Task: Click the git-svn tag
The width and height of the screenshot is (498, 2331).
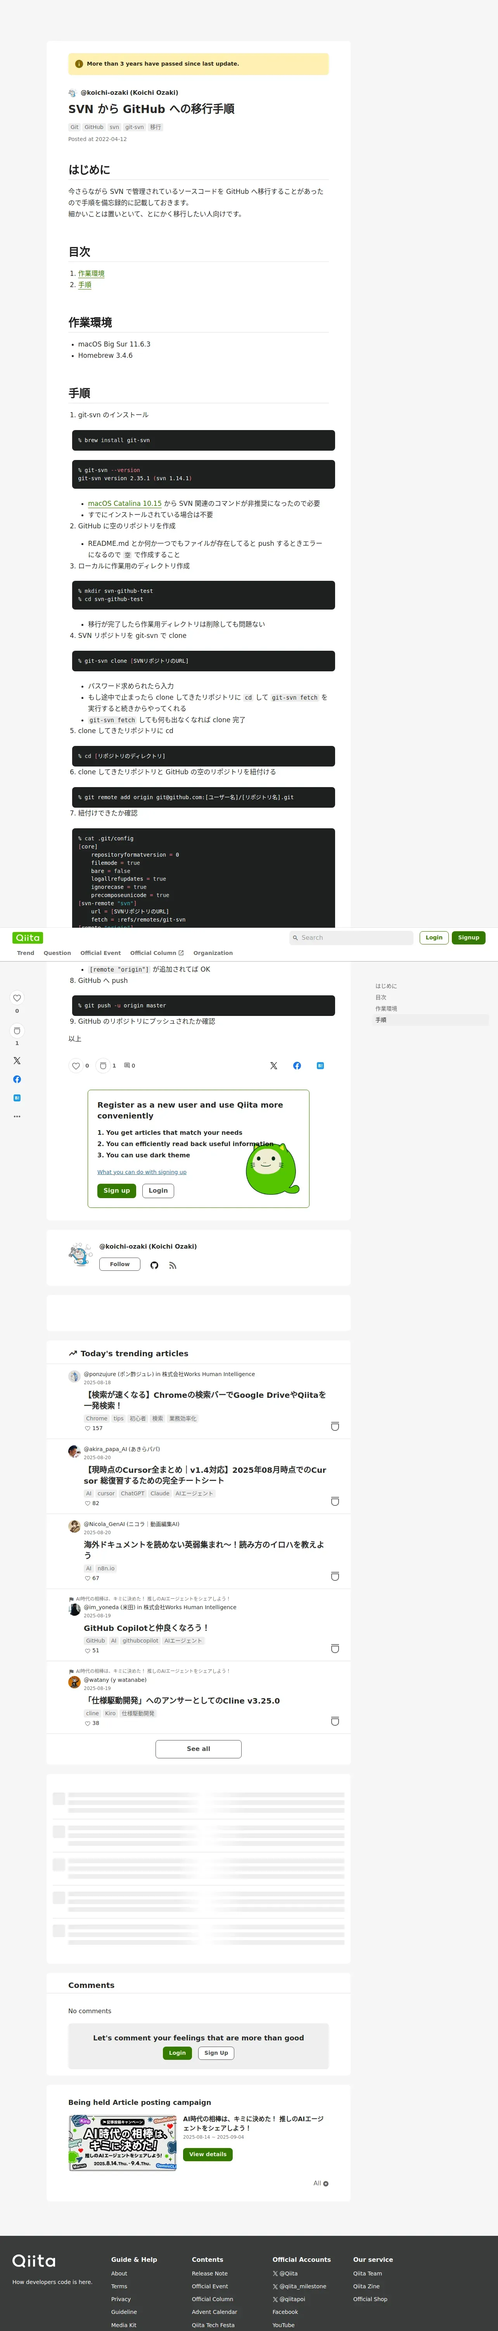Action: 134,127
